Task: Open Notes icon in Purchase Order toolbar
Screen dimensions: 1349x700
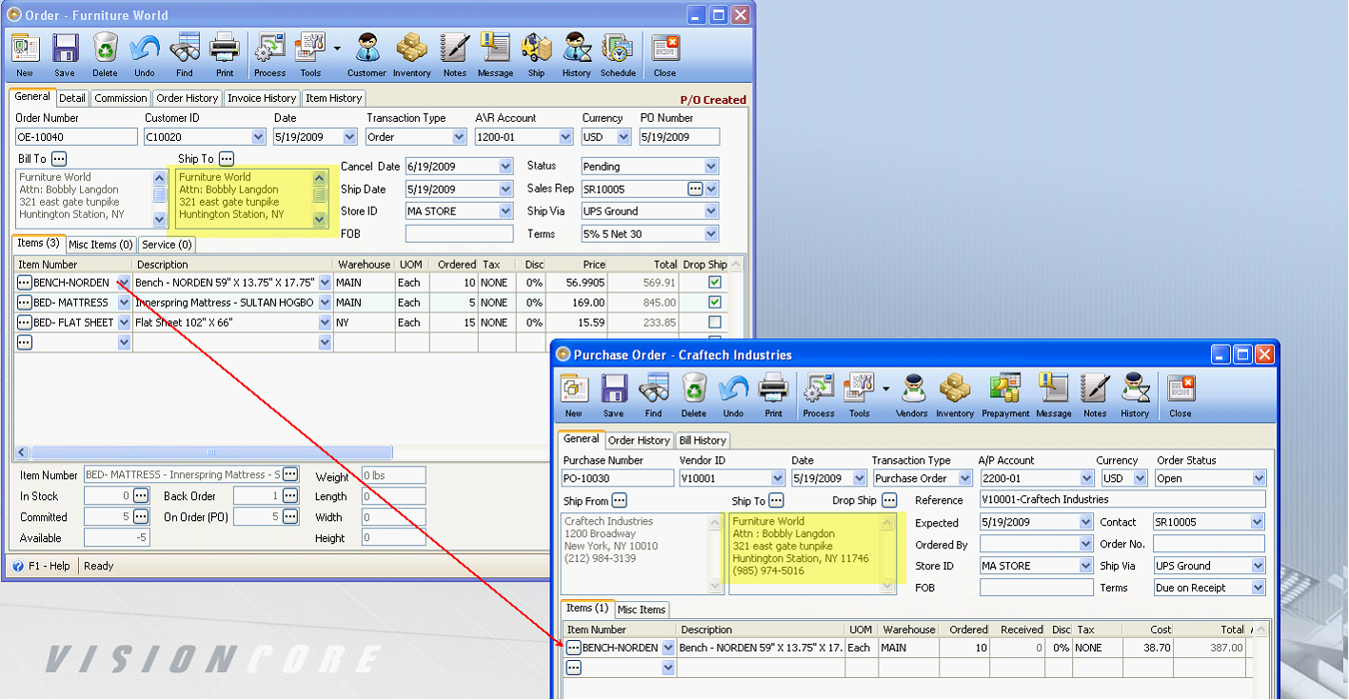Action: coord(1096,389)
